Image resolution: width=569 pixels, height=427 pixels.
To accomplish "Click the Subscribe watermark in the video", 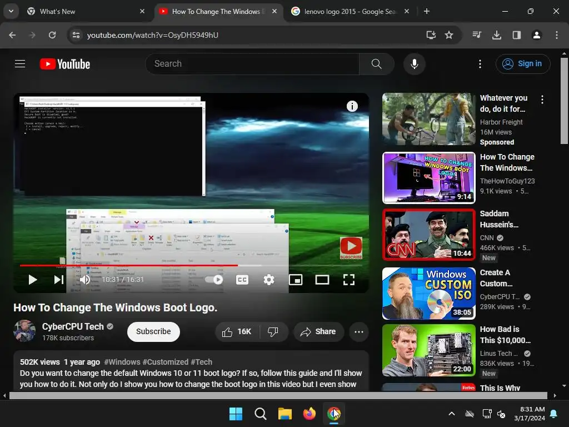I will click(351, 248).
